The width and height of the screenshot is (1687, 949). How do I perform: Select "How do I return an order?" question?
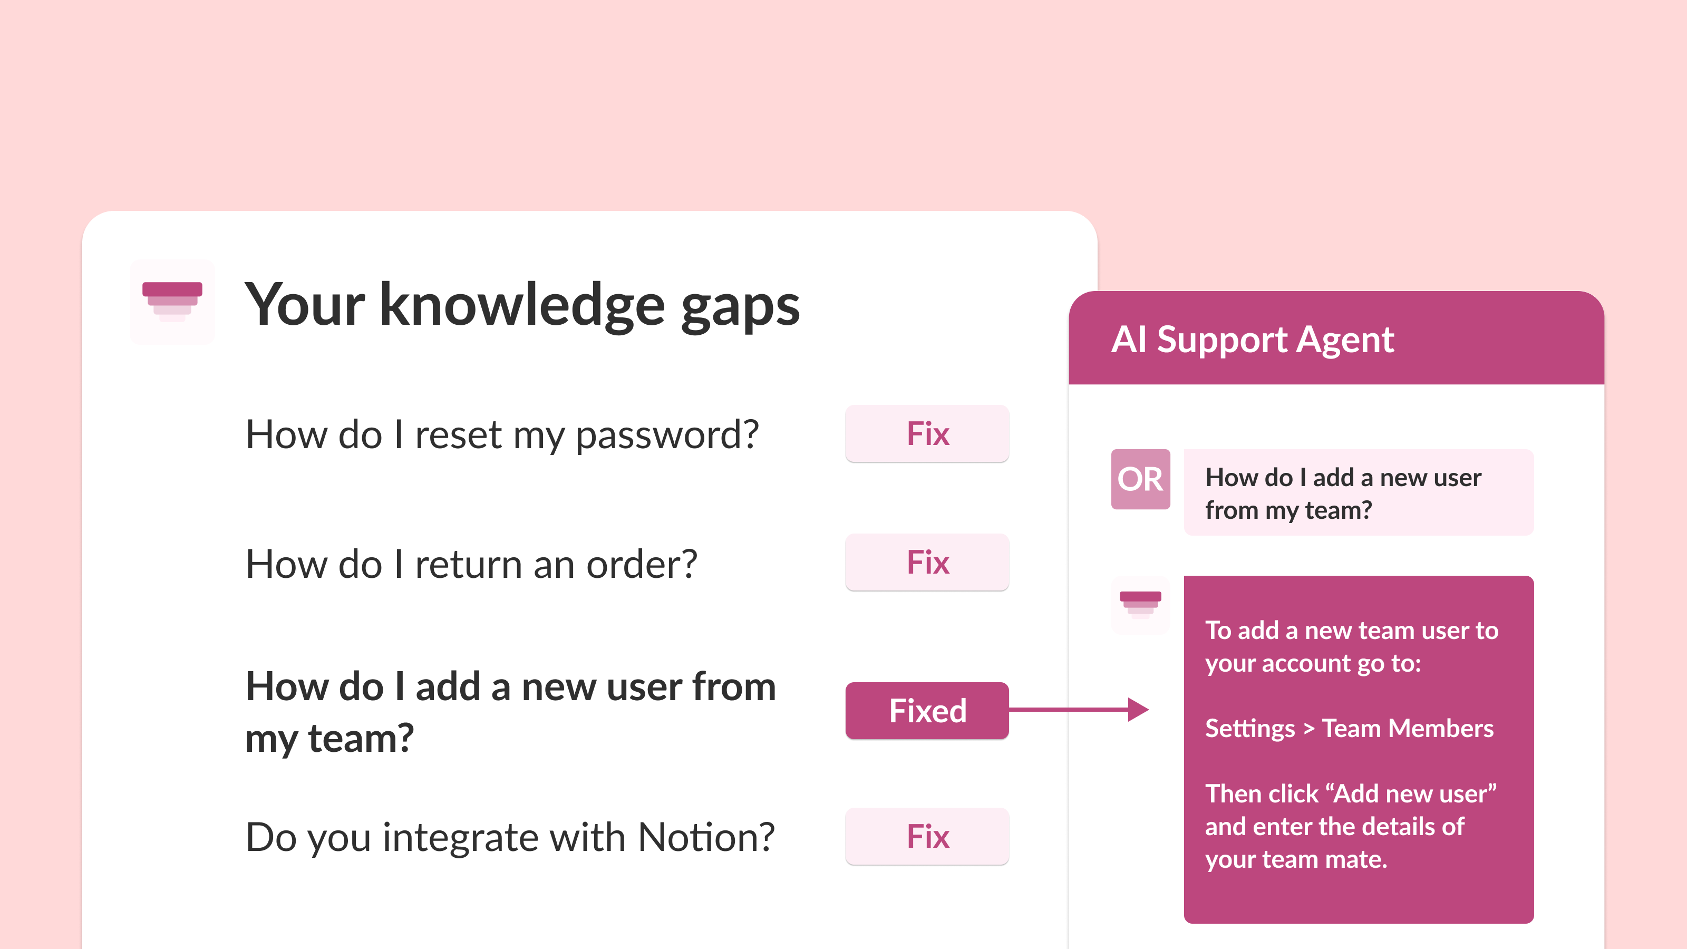(471, 564)
